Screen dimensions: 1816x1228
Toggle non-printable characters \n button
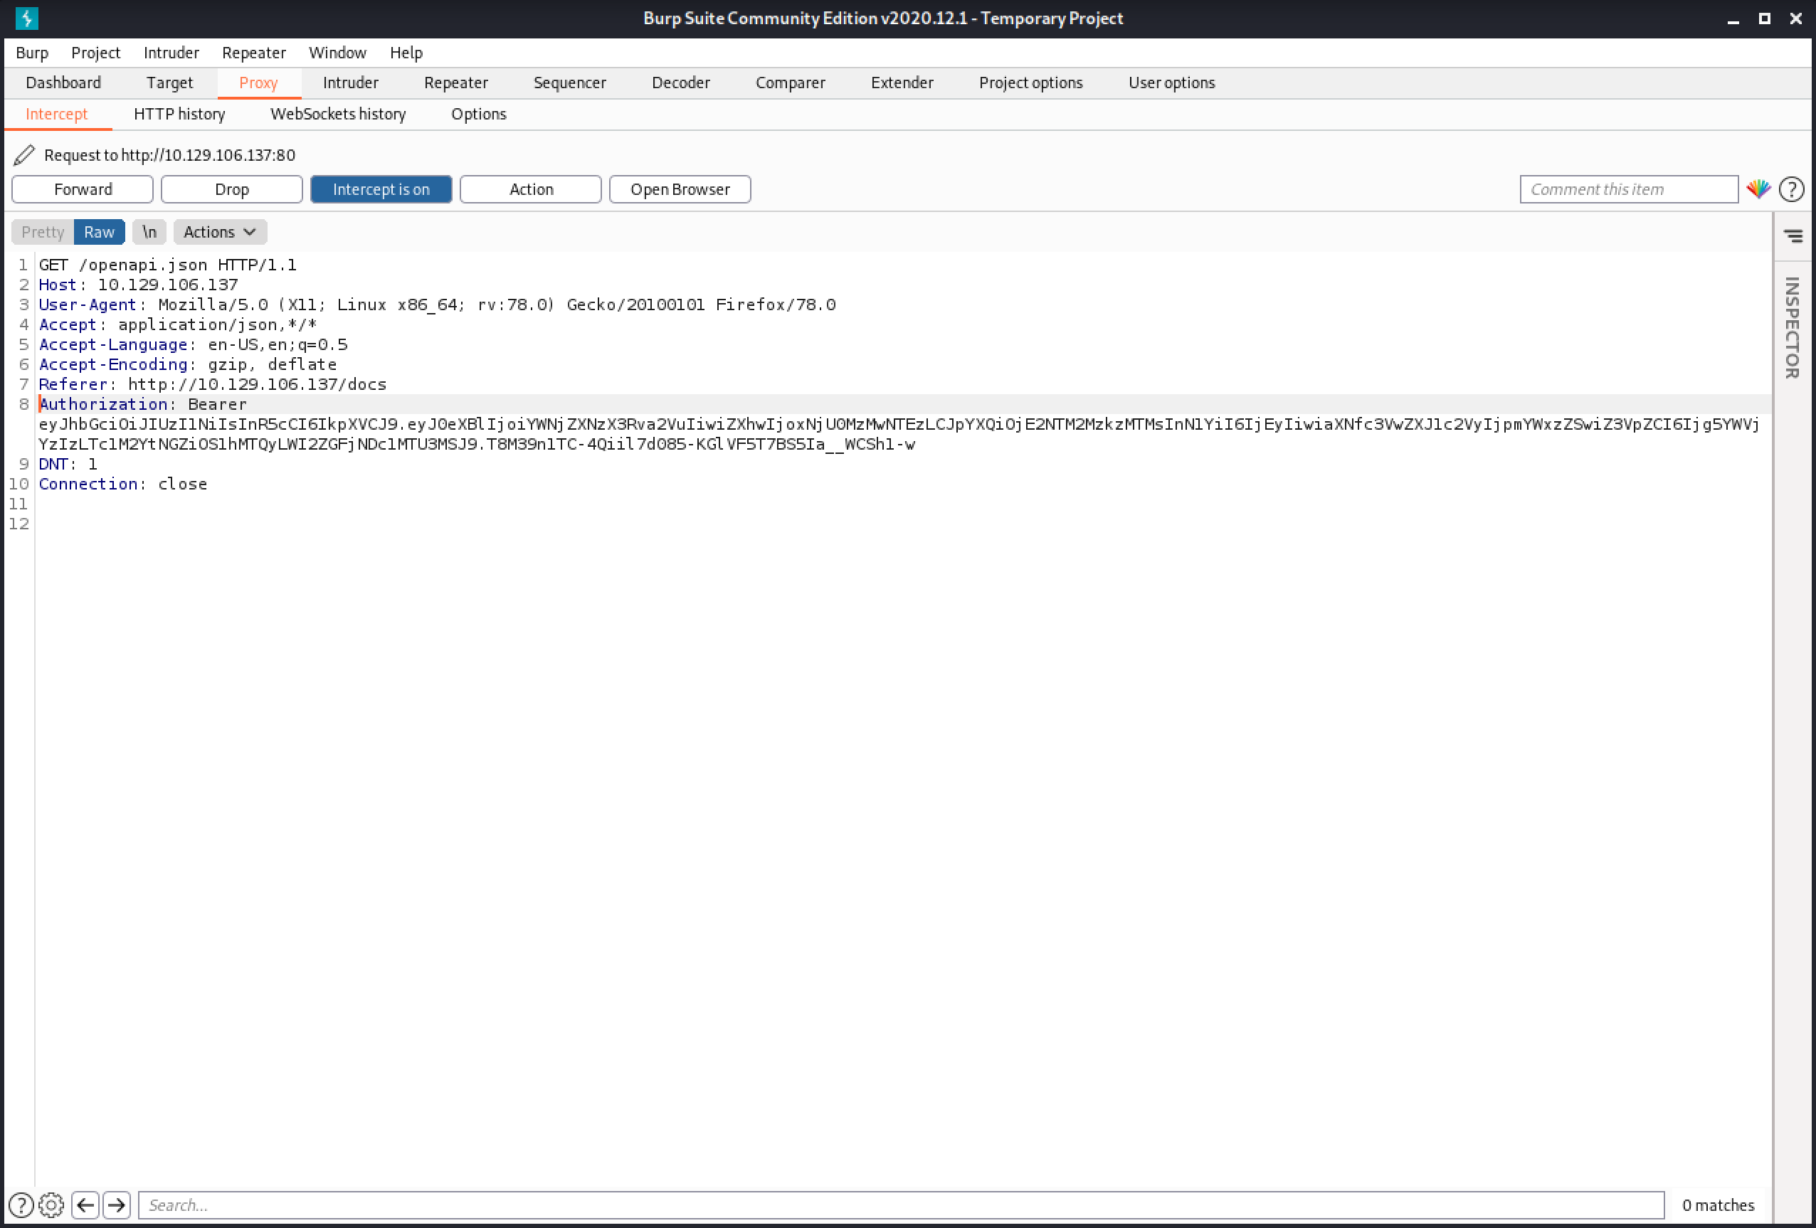tap(149, 232)
